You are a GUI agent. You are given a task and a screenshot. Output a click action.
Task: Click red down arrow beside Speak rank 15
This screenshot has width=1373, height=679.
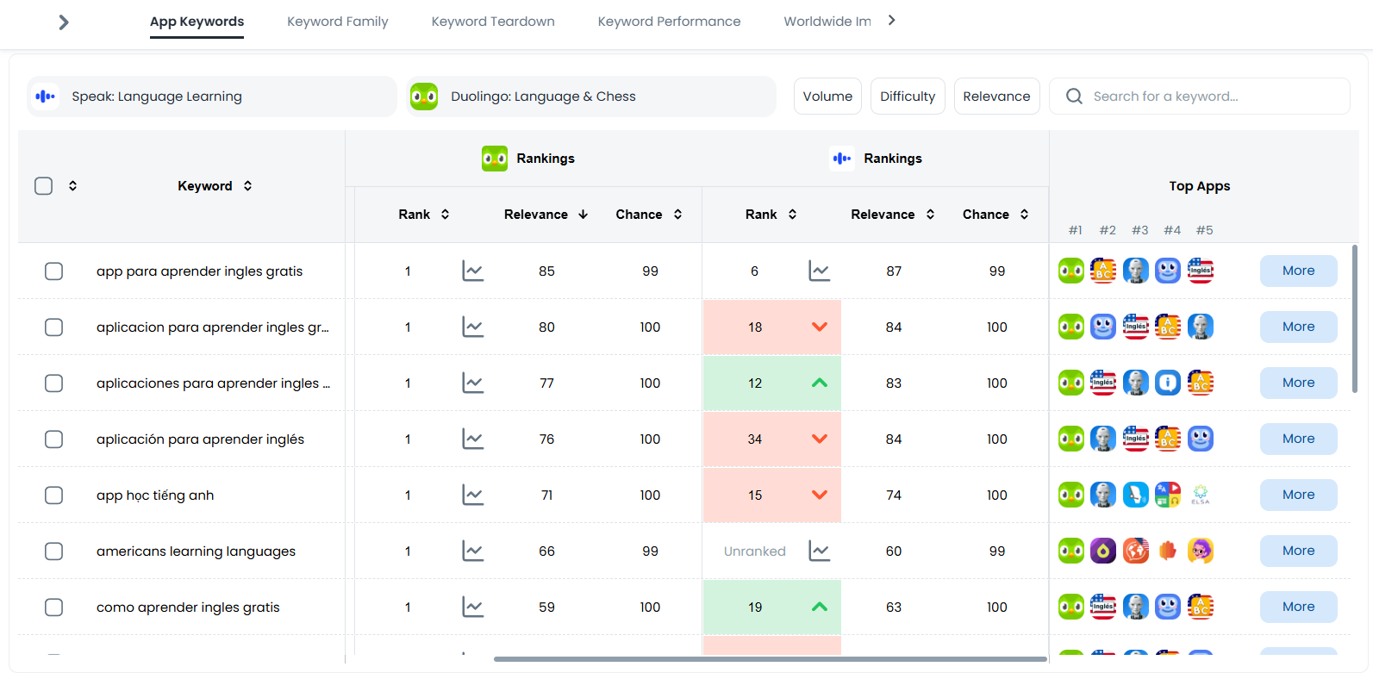tap(820, 495)
